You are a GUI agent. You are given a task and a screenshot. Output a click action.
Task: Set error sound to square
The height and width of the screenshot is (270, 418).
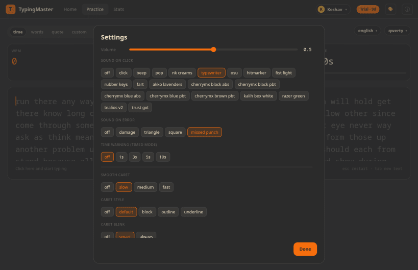click(x=175, y=132)
